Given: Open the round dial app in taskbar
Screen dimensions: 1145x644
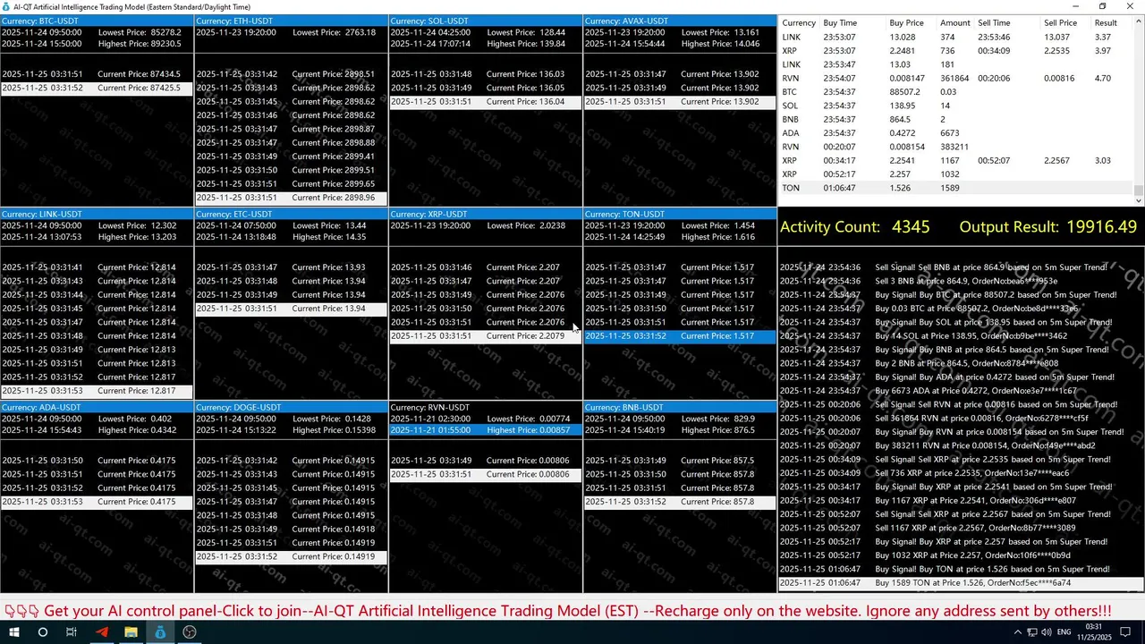Looking at the screenshot, I should point(190,631).
